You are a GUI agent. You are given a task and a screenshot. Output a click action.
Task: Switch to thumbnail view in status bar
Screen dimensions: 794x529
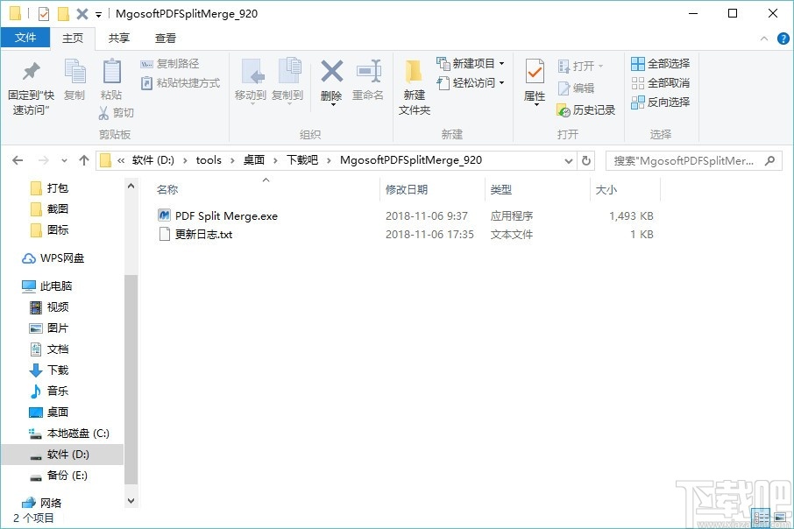(778, 518)
